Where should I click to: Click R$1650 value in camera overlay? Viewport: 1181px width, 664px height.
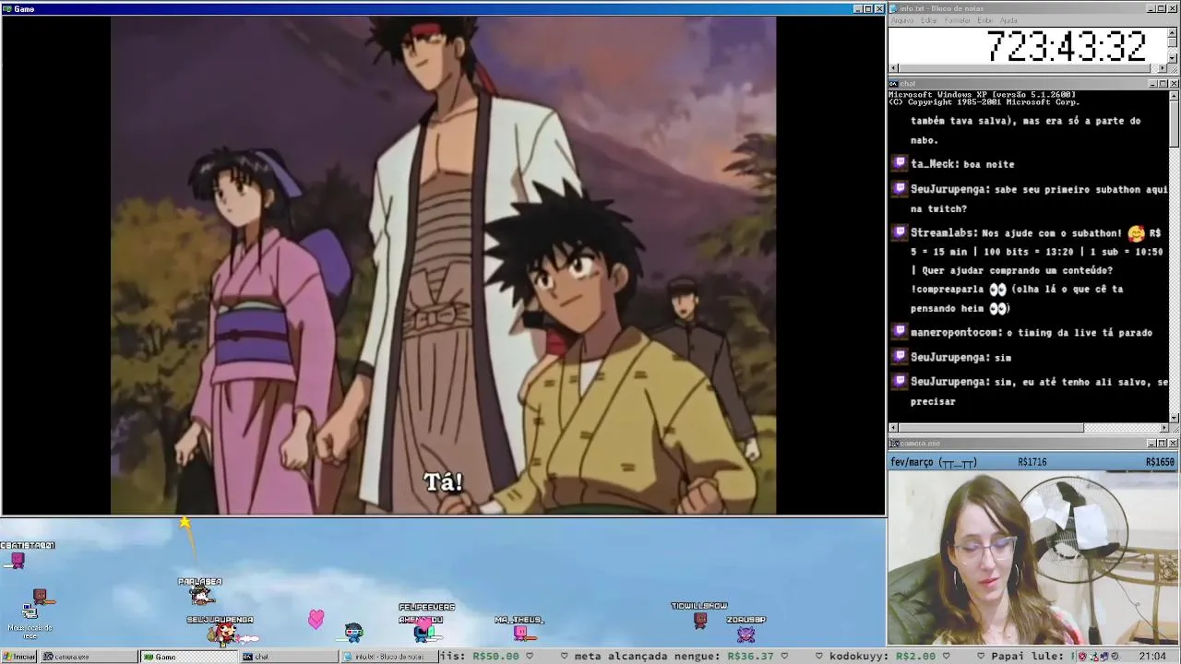pyautogui.click(x=1160, y=462)
